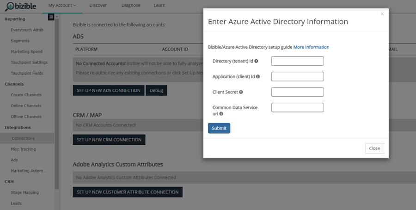Click info icon beside Common Data Service url
416x210 pixels.
click(221, 114)
